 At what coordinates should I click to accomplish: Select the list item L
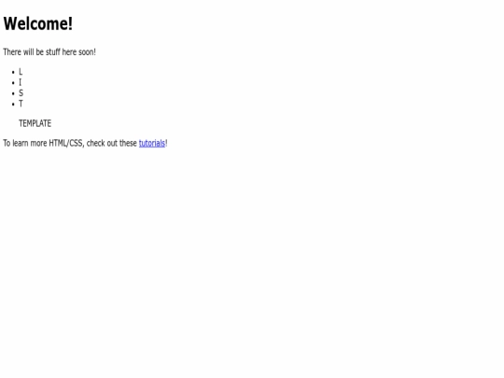(x=21, y=72)
